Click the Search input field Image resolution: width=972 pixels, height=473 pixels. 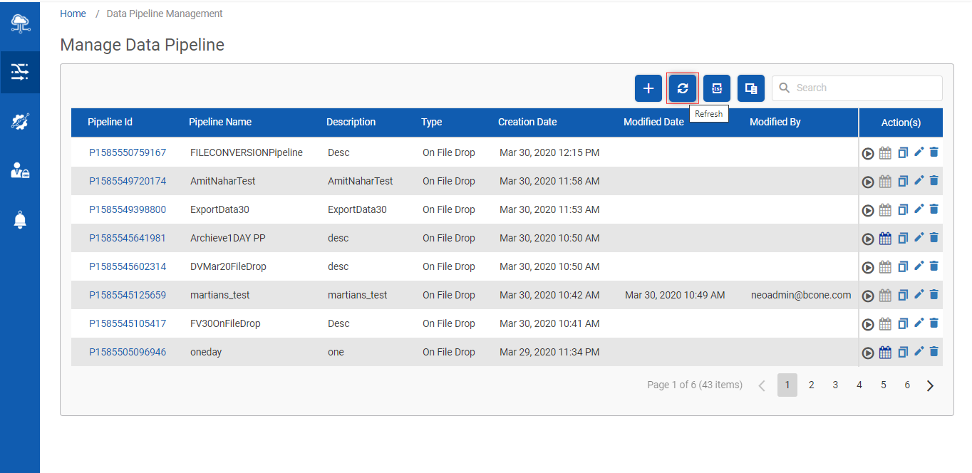click(x=857, y=88)
